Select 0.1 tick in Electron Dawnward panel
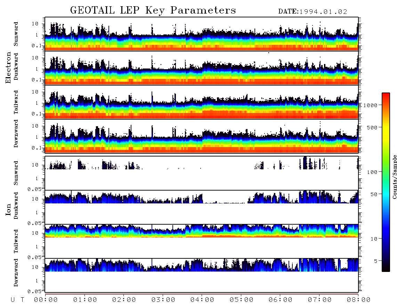The image size is (397, 306). click(x=37, y=148)
